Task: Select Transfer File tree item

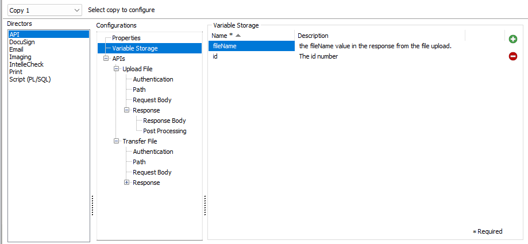Action: (x=140, y=141)
